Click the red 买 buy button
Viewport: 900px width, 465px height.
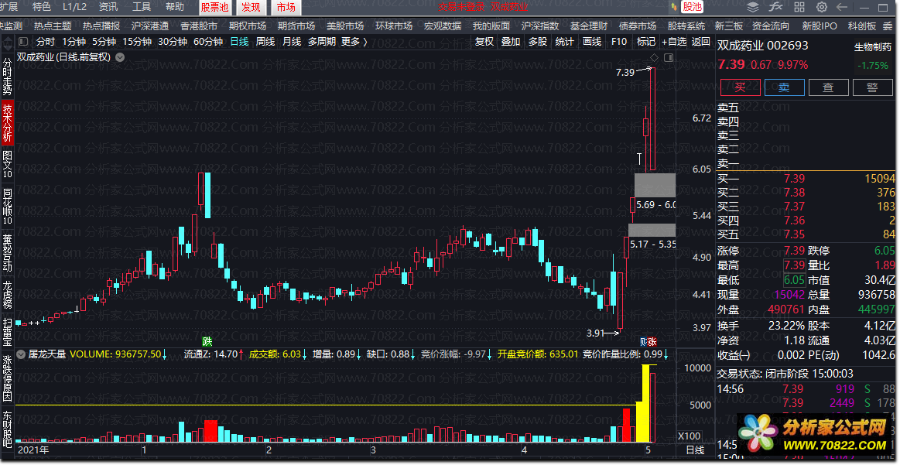tap(741, 87)
